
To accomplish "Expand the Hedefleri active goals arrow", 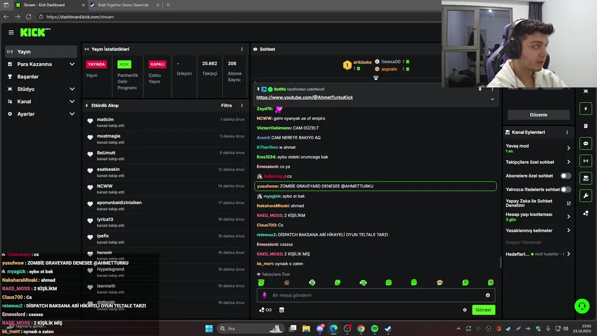I will click(569, 254).
